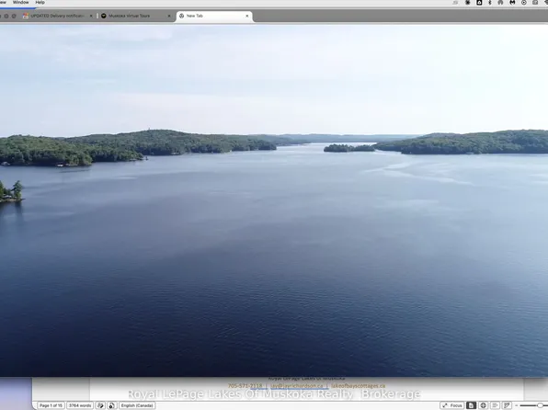Click the Malwarebytes M menu bar icon
The width and height of the screenshot is (548, 410).
point(512,3)
